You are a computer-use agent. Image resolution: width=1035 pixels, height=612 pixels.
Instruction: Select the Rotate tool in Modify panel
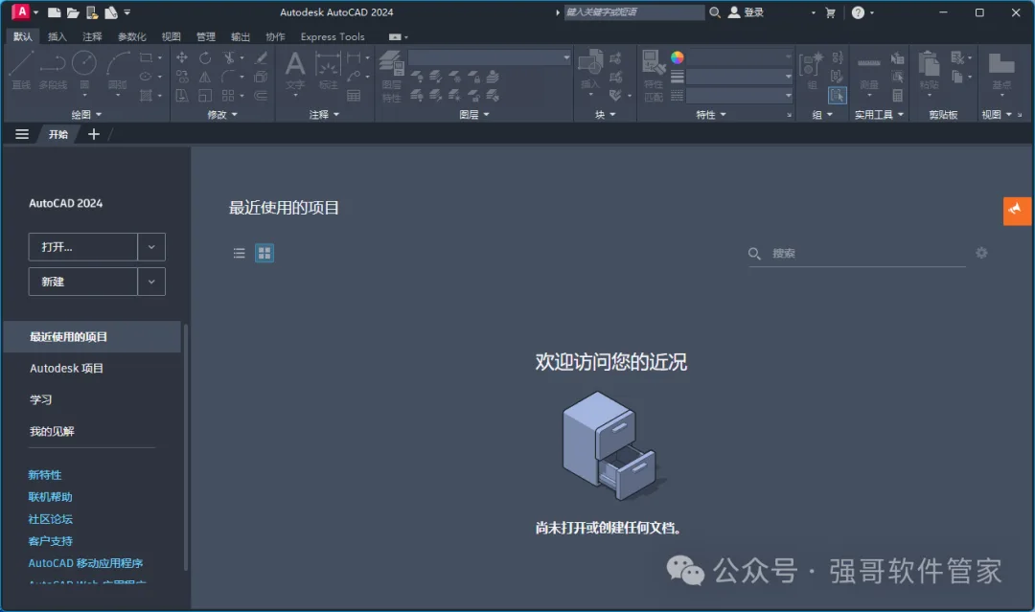pyautogui.click(x=205, y=58)
